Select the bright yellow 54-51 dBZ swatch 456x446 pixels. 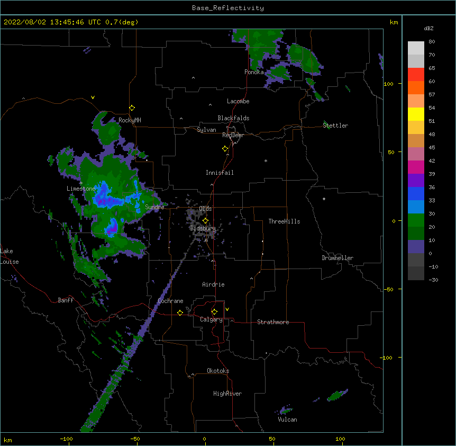pyautogui.click(x=416, y=114)
